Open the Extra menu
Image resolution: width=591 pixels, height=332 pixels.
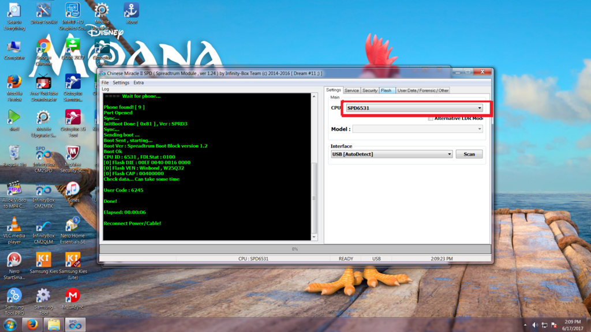pyautogui.click(x=139, y=83)
